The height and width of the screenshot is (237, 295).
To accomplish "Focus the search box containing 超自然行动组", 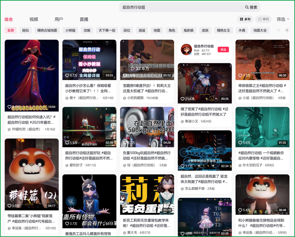I will click(181, 7).
